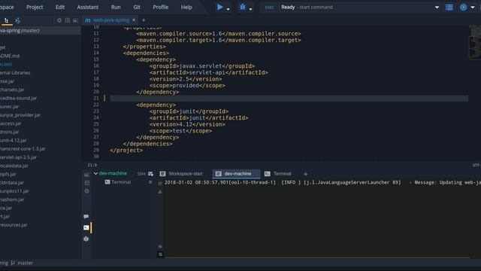
Task: Open the Git menu
Action: coord(137,7)
